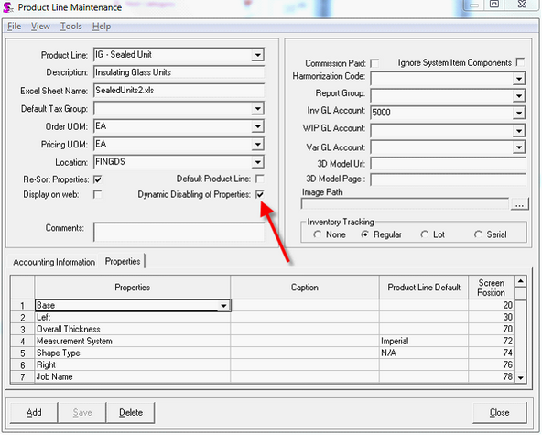The width and height of the screenshot is (542, 435).
Task: Switch to the Accounting Information tab
Action: [54, 263]
